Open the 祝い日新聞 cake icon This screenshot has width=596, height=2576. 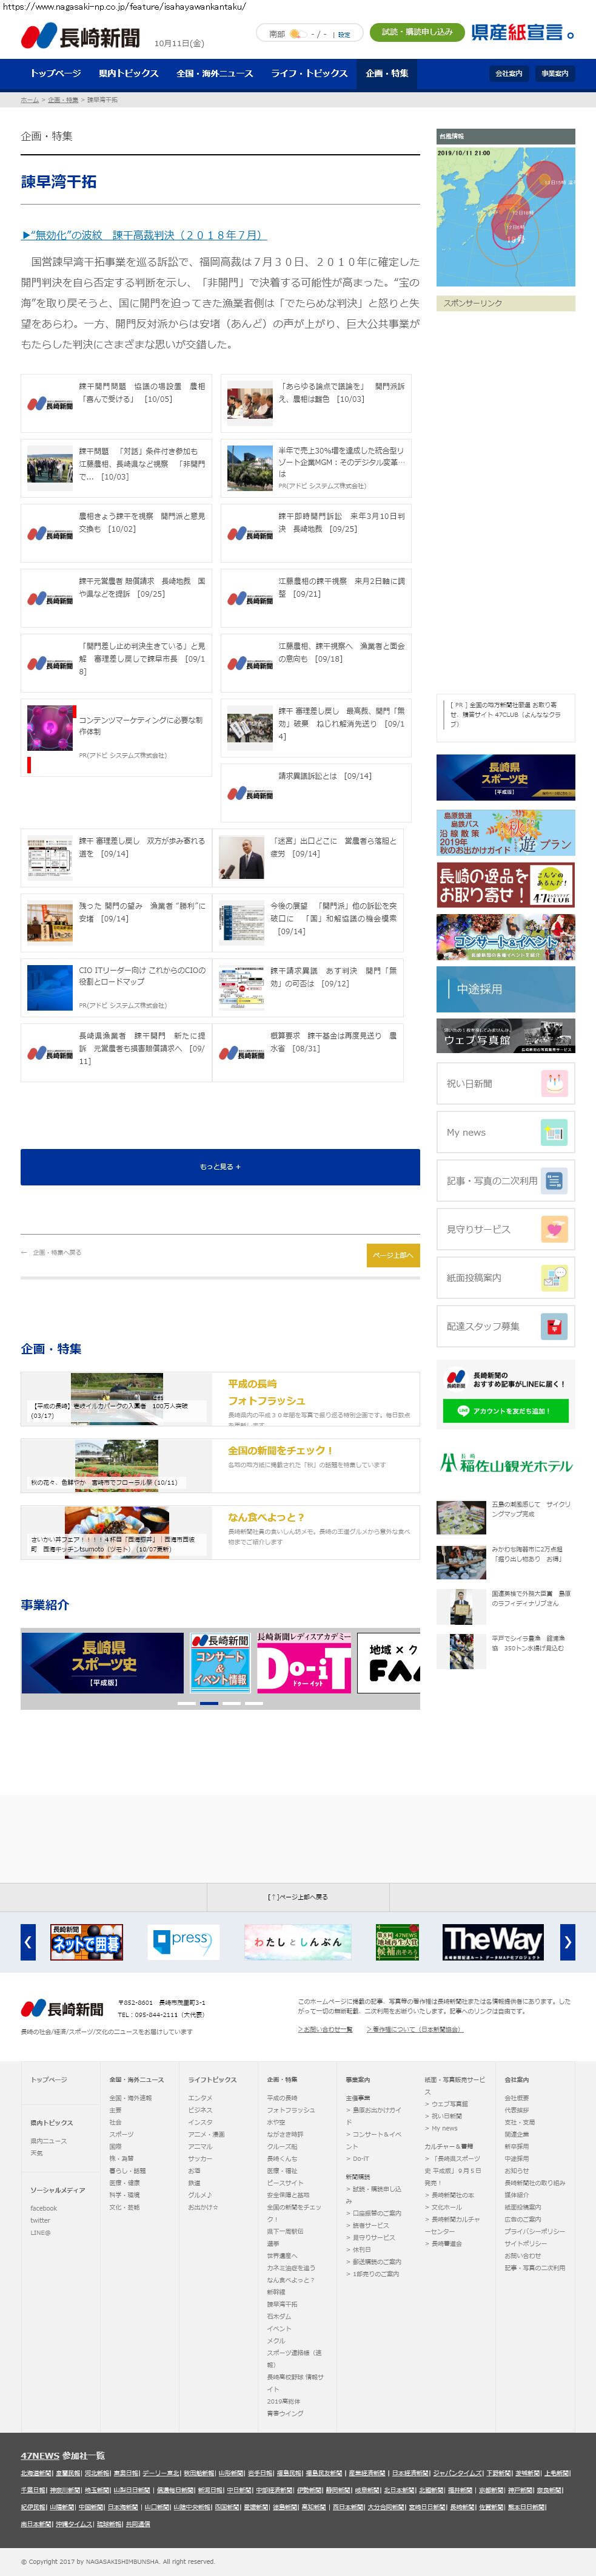coord(554,1083)
